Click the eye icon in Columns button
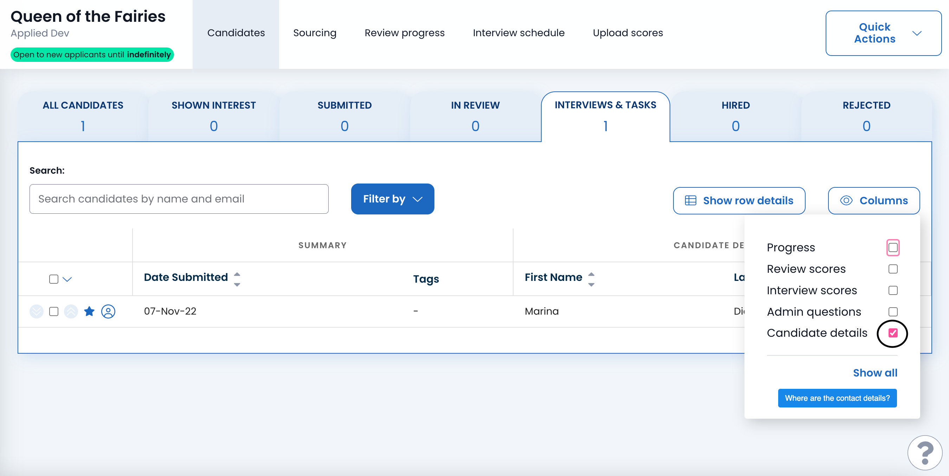The width and height of the screenshot is (949, 476). pos(846,200)
